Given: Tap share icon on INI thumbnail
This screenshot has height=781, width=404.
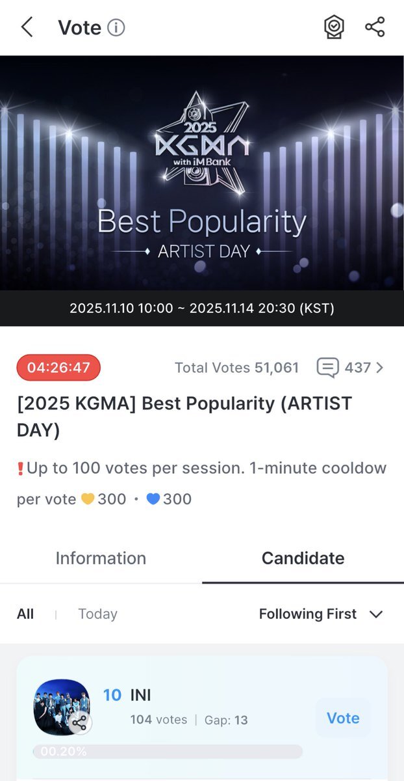Looking at the screenshot, I should coord(79,722).
